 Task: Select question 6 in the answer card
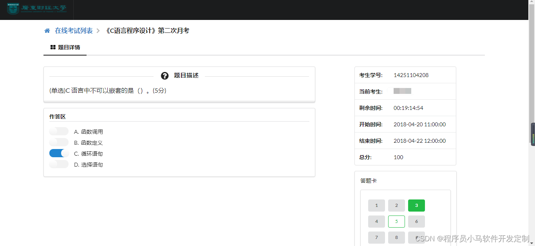click(416, 221)
